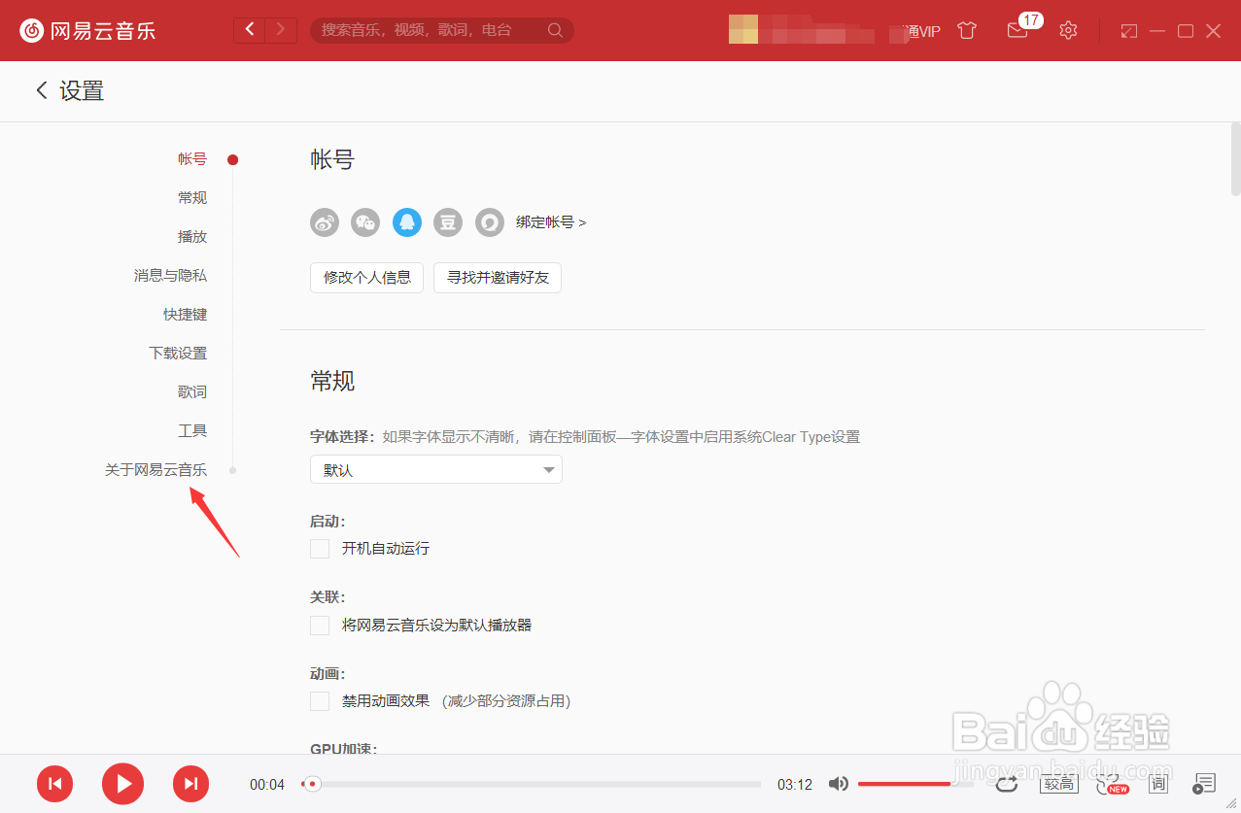Jump to 消息与隐私 settings section
This screenshot has width=1241, height=813.
click(x=170, y=276)
